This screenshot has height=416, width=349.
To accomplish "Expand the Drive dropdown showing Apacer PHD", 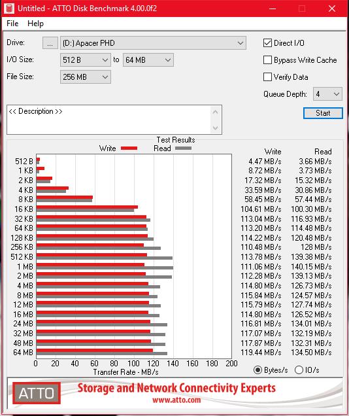I will coord(153,43).
